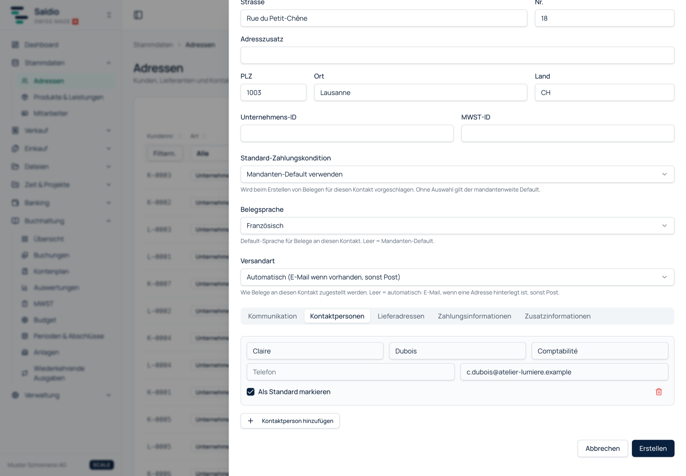The image size is (686, 476).
Task: Open Produkte & Leistungen in sidebar
Action: (65, 97)
